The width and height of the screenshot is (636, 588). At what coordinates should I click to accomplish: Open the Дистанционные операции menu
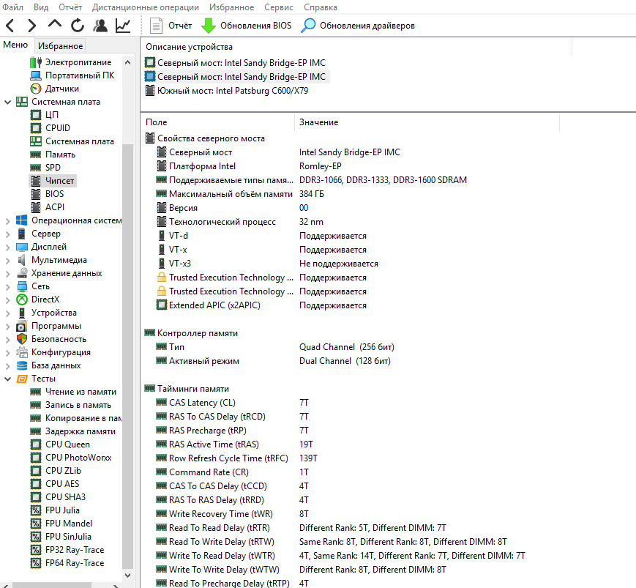(146, 7)
